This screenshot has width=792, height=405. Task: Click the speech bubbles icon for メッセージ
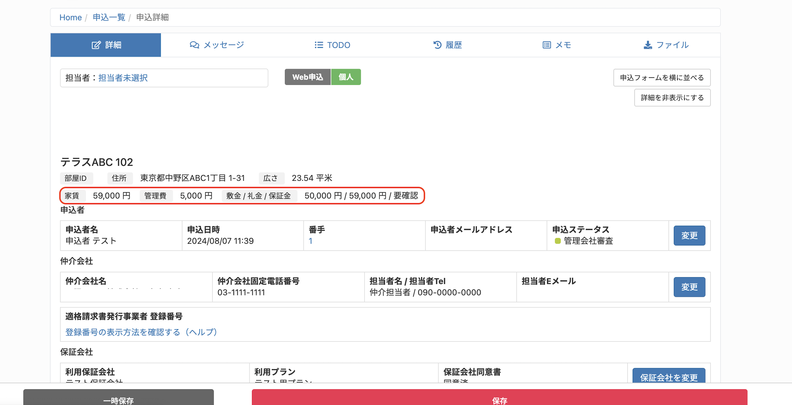(x=194, y=45)
